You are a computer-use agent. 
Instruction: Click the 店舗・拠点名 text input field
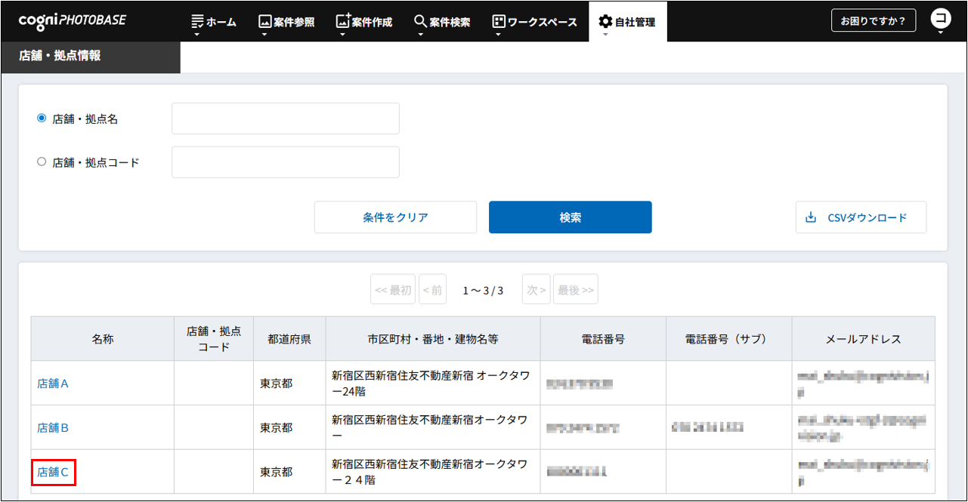click(285, 119)
